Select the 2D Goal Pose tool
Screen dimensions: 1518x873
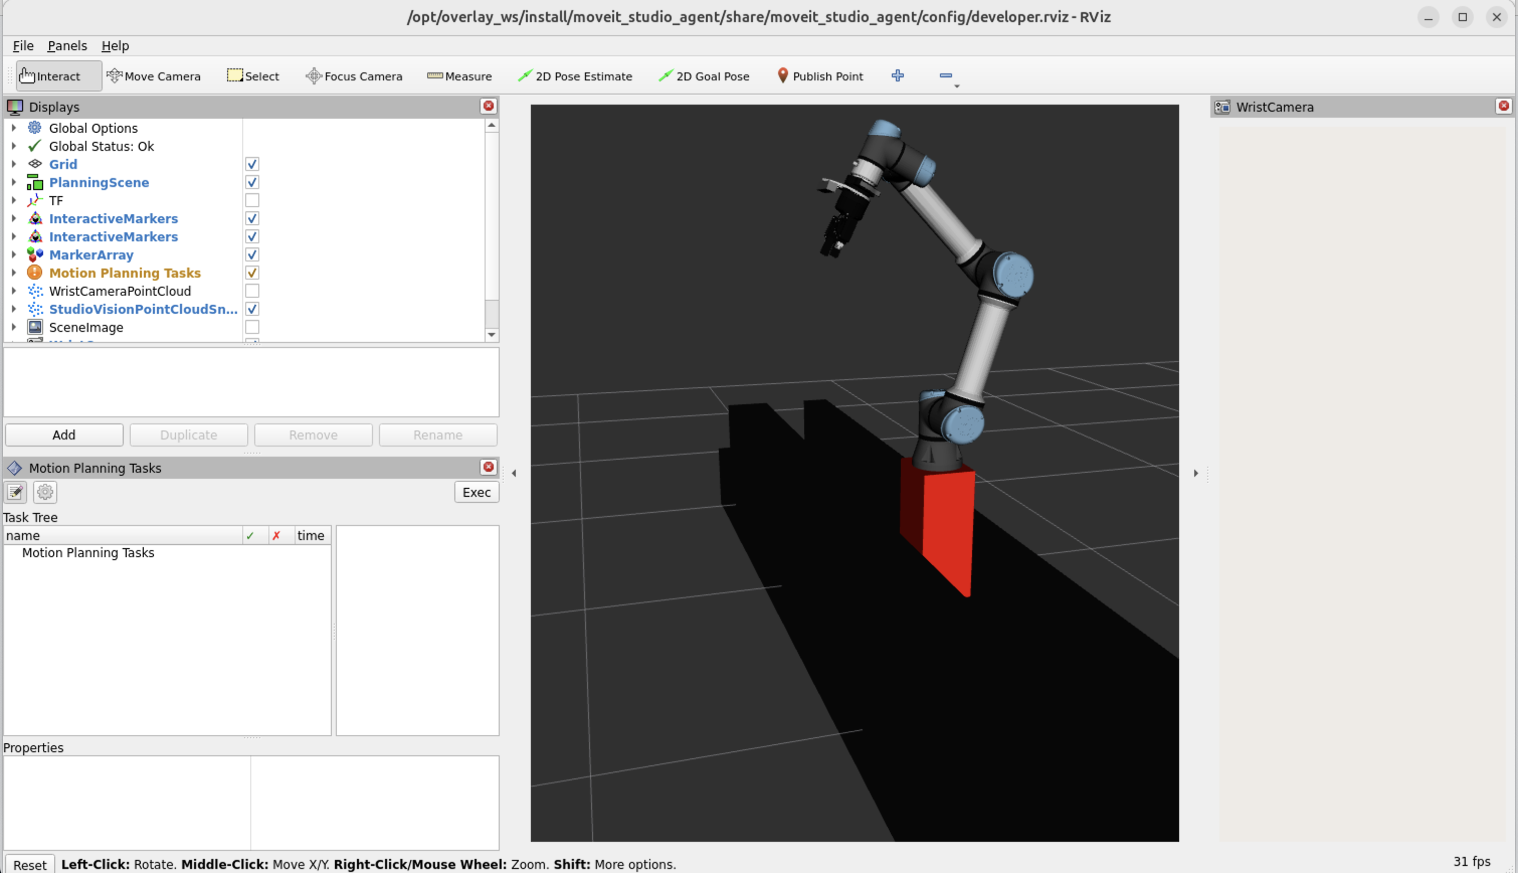704,76
